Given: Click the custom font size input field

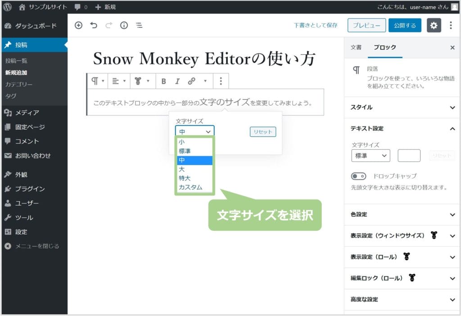Looking at the screenshot, I should (x=409, y=156).
